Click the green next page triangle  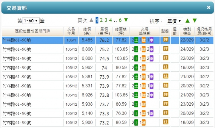coord(126,20)
